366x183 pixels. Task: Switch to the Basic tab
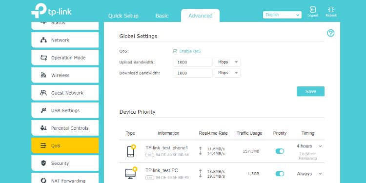click(162, 16)
